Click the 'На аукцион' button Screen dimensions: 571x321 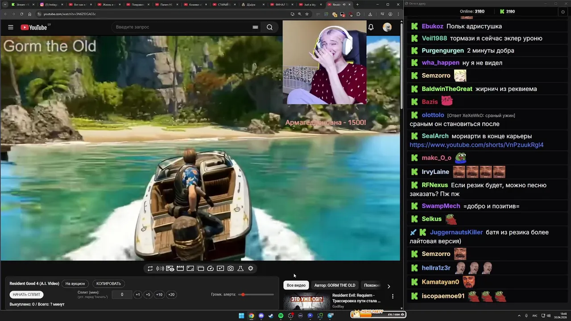click(75, 284)
